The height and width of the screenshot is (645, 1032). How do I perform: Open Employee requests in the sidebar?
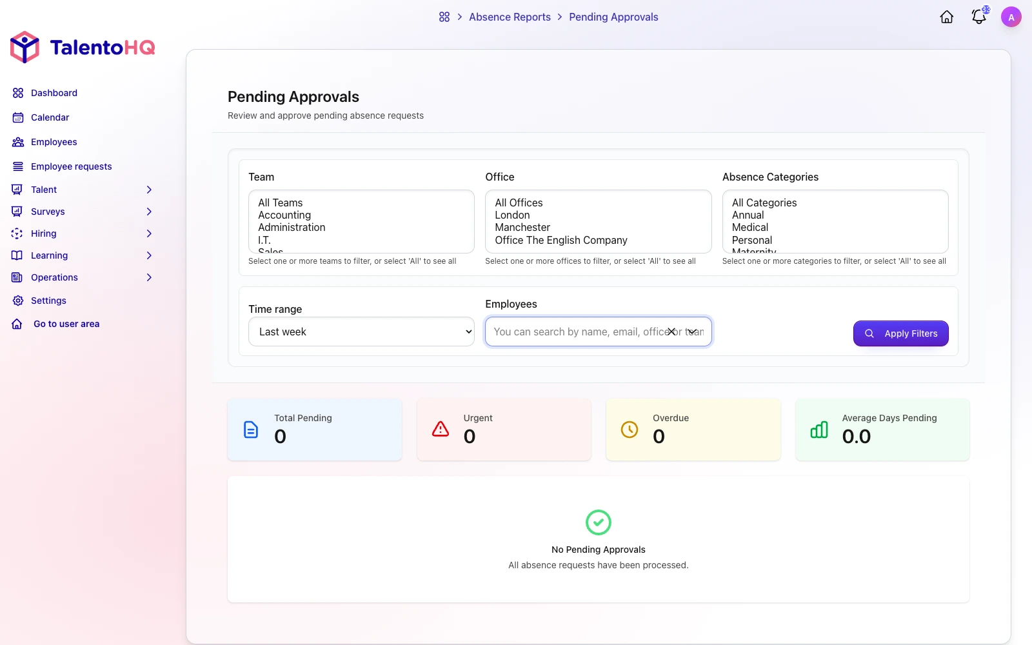click(72, 166)
